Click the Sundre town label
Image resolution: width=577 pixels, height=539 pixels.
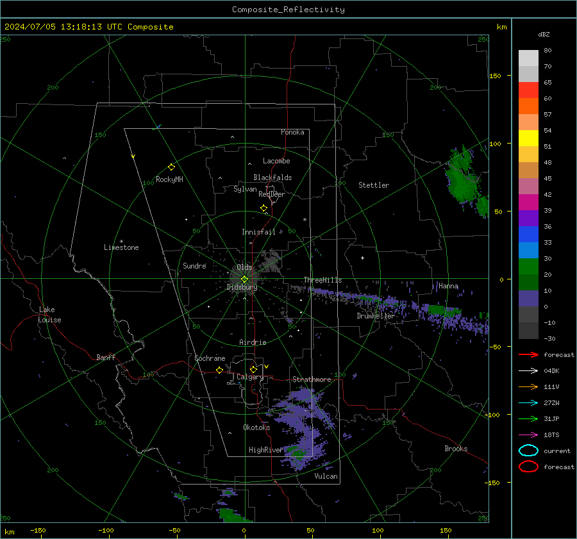pos(194,265)
